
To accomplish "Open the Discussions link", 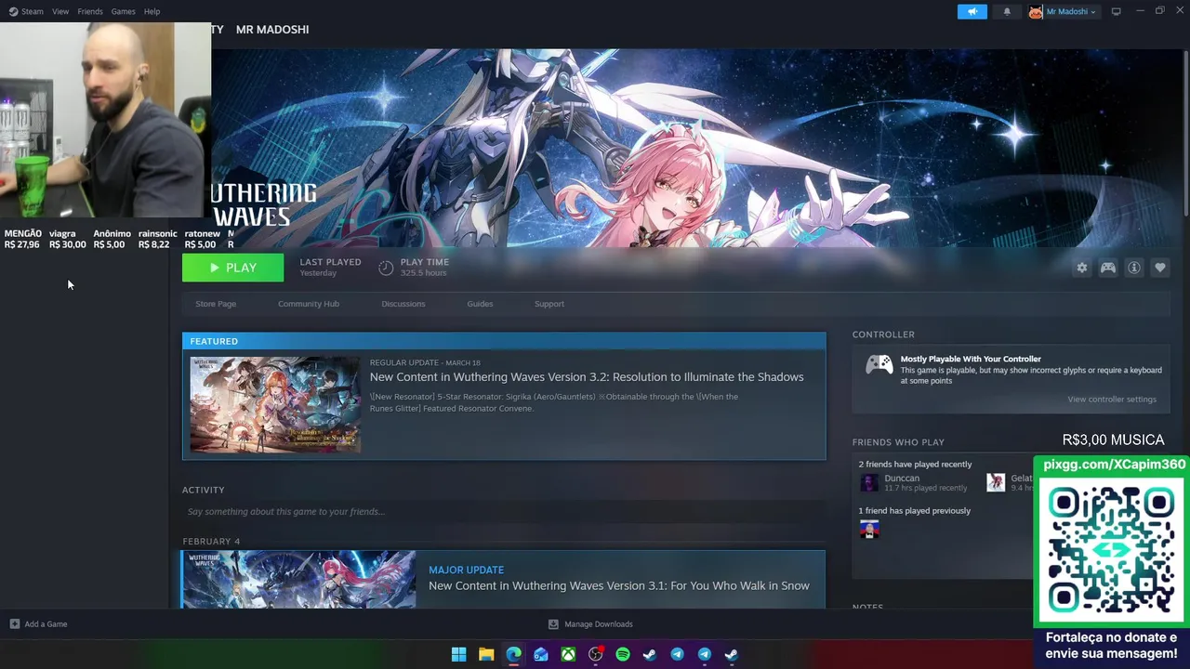I will [403, 304].
